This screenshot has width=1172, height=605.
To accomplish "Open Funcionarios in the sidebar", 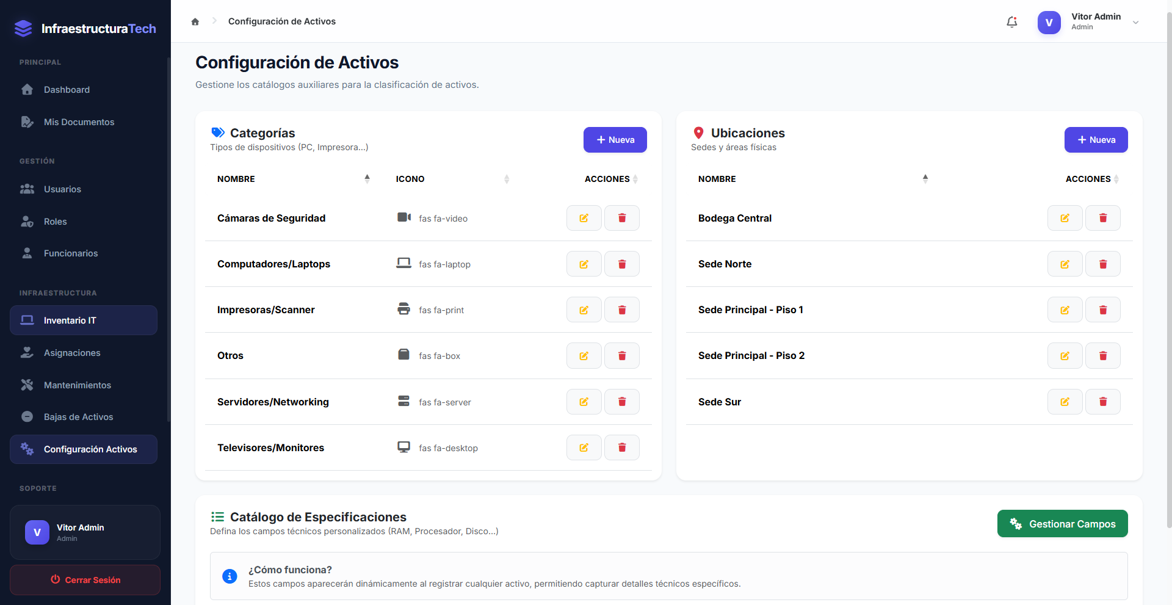I will [84, 253].
